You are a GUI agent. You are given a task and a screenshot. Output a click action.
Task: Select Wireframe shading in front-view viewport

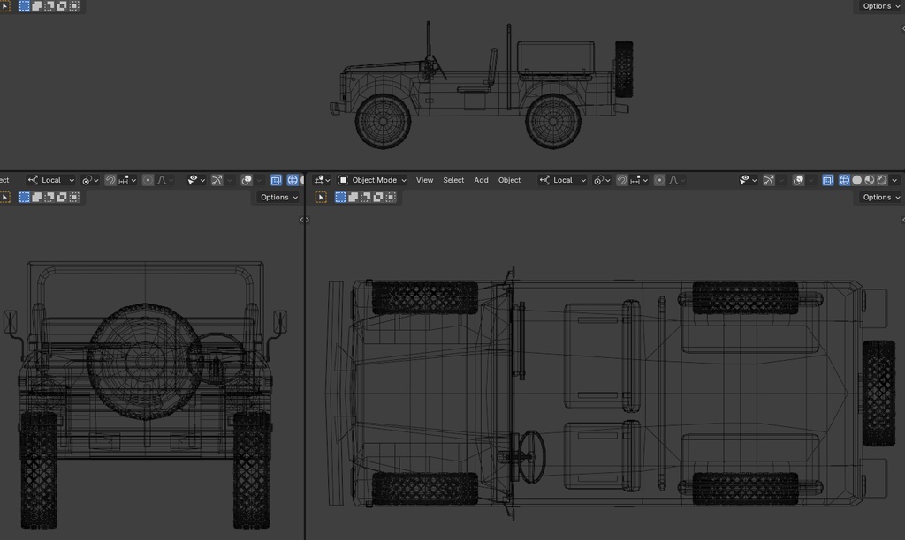(x=293, y=180)
